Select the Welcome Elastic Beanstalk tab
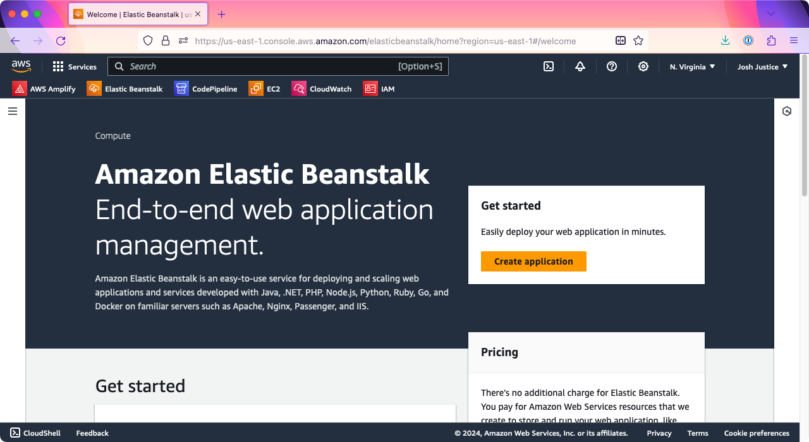The height and width of the screenshot is (442, 809). [x=138, y=14]
